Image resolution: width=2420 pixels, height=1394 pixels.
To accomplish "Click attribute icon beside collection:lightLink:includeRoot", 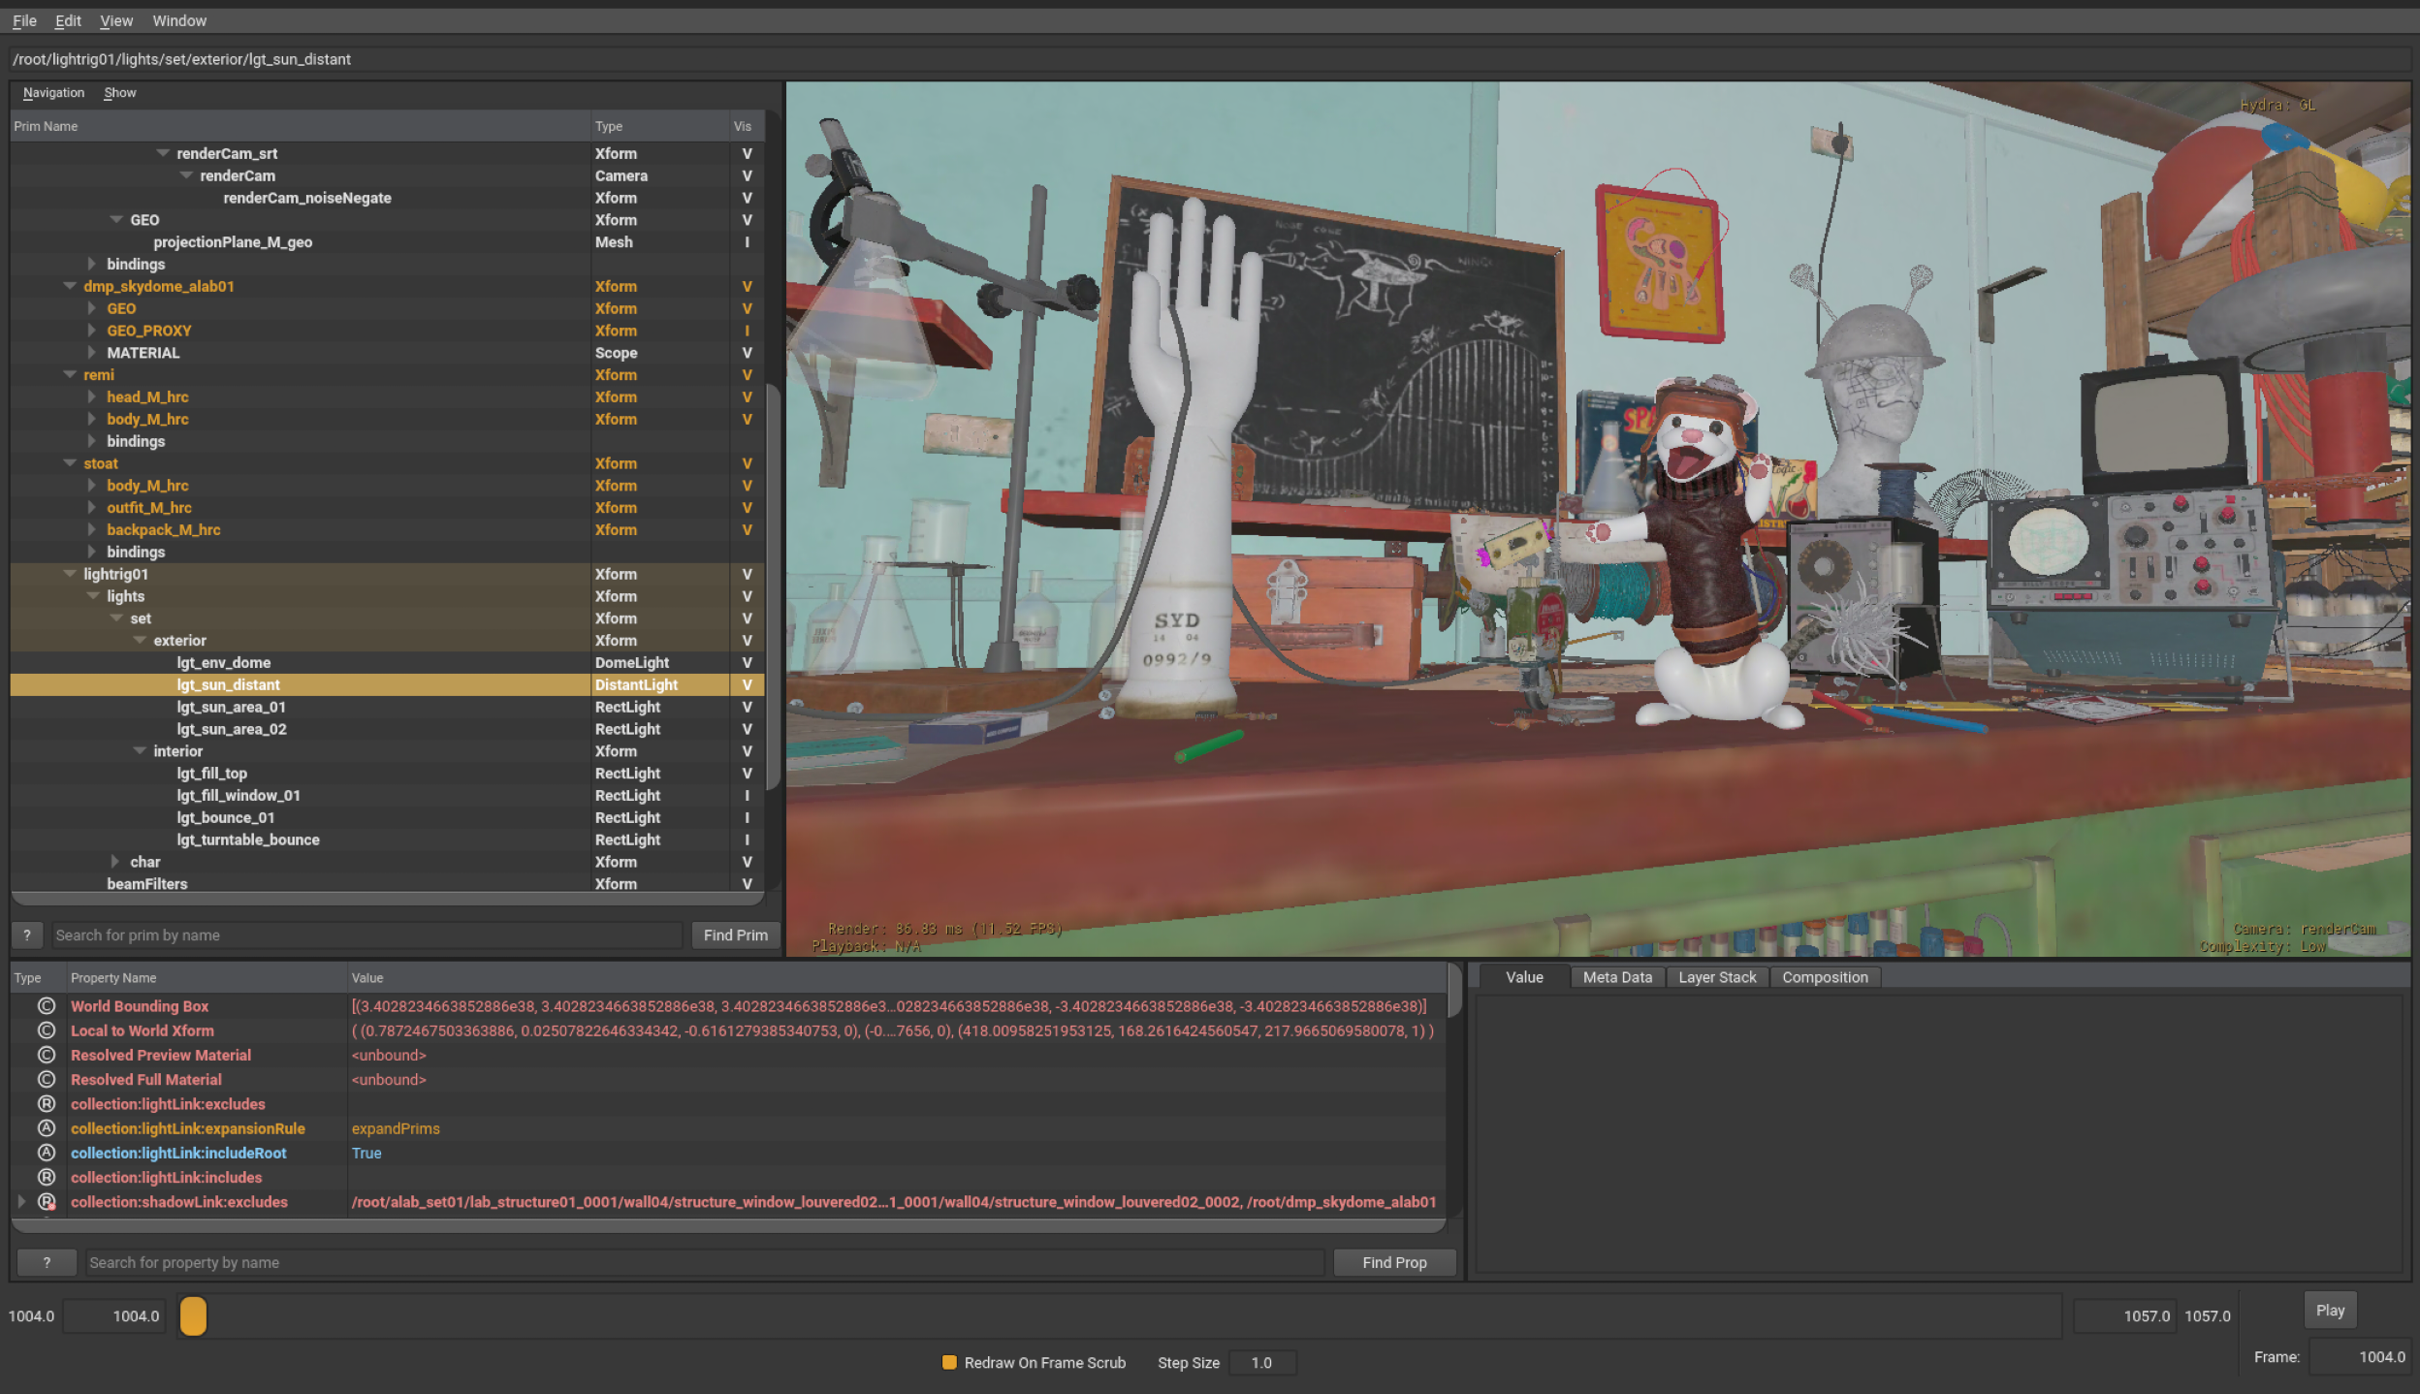I will click(x=46, y=1153).
